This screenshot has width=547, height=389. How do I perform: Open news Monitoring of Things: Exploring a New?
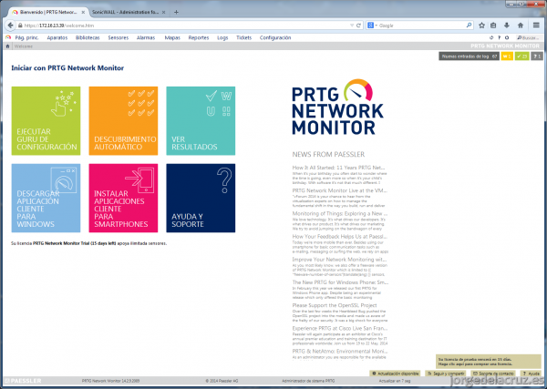click(x=340, y=213)
